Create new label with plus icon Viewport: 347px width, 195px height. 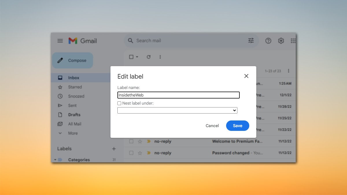pos(114,149)
